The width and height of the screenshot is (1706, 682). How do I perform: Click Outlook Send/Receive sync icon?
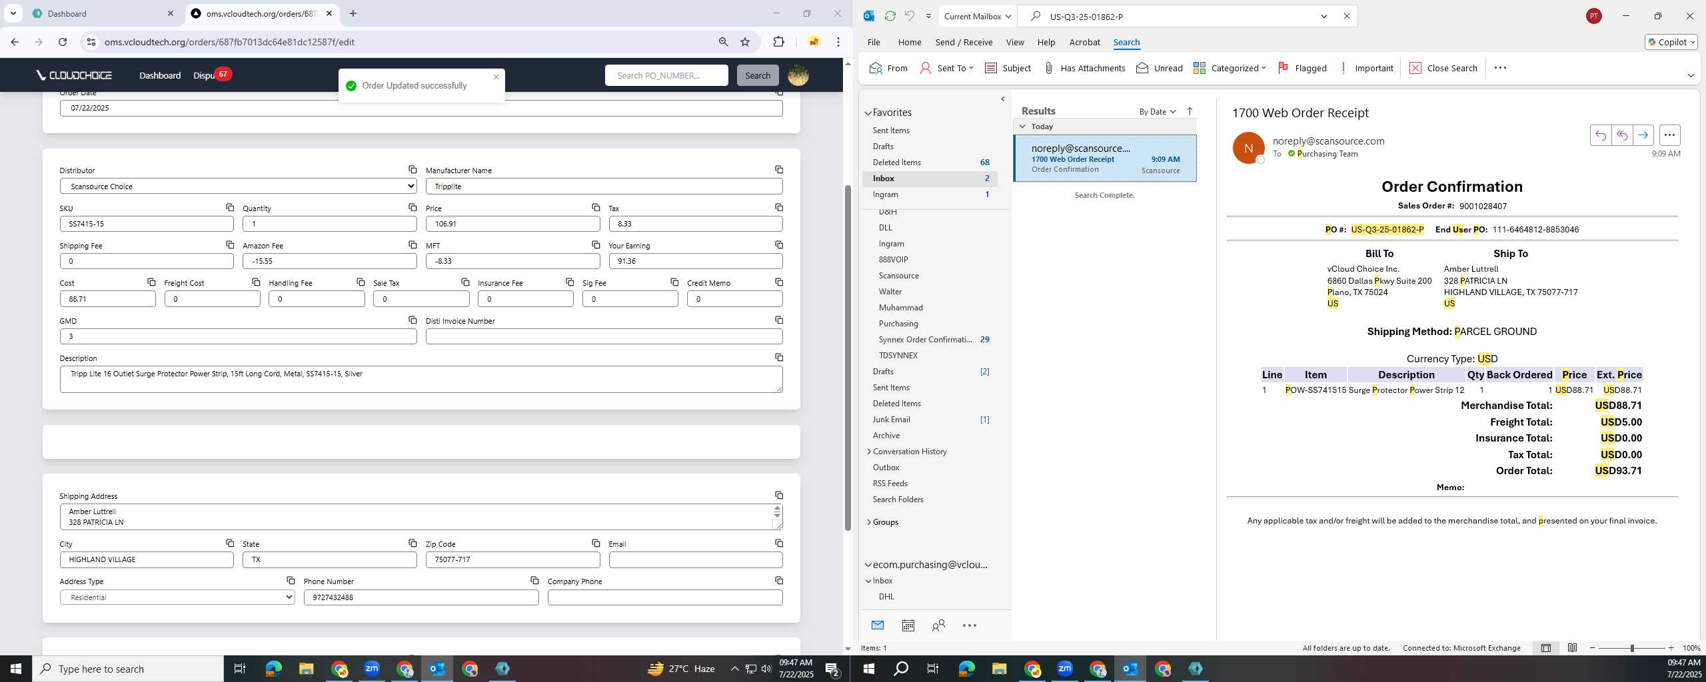pyautogui.click(x=890, y=16)
